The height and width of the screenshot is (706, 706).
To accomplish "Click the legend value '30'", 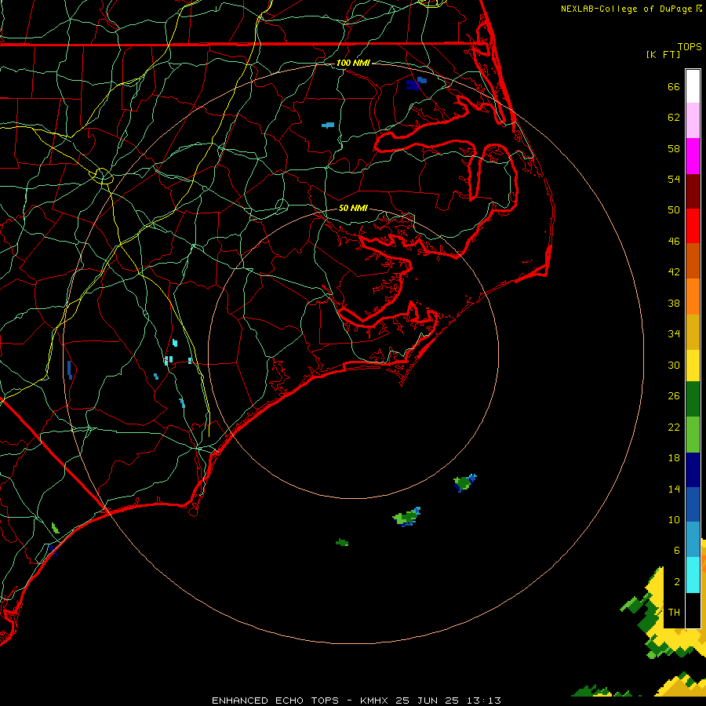I will tap(674, 365).
